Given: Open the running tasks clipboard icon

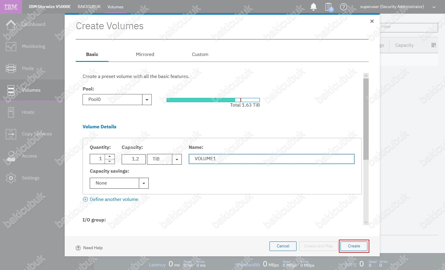Looking at the screenshot, I should coord(329,7).
